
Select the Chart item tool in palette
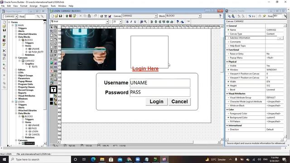(55, 63)
